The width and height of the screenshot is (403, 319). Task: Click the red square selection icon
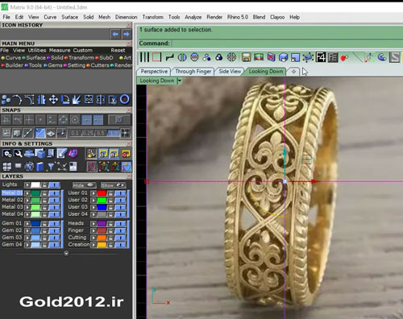(x=157, y=57)
